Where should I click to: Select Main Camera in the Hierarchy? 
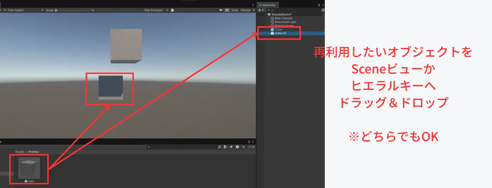(283, 18)
